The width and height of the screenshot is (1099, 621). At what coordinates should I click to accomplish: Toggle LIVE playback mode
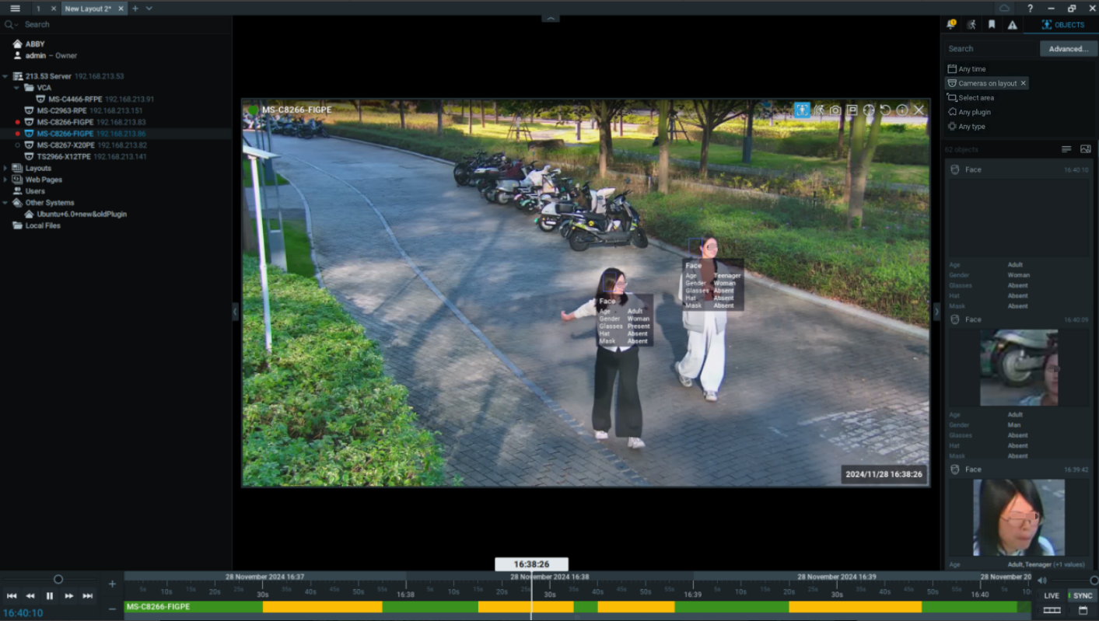tap(1052, 596)
